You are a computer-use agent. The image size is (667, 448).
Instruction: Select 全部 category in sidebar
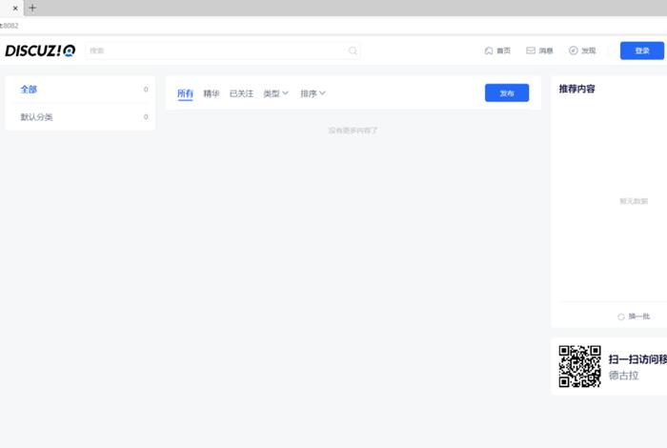click(81, 90)
